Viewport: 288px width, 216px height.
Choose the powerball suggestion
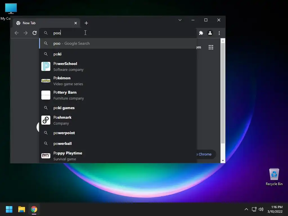[118, 143]
